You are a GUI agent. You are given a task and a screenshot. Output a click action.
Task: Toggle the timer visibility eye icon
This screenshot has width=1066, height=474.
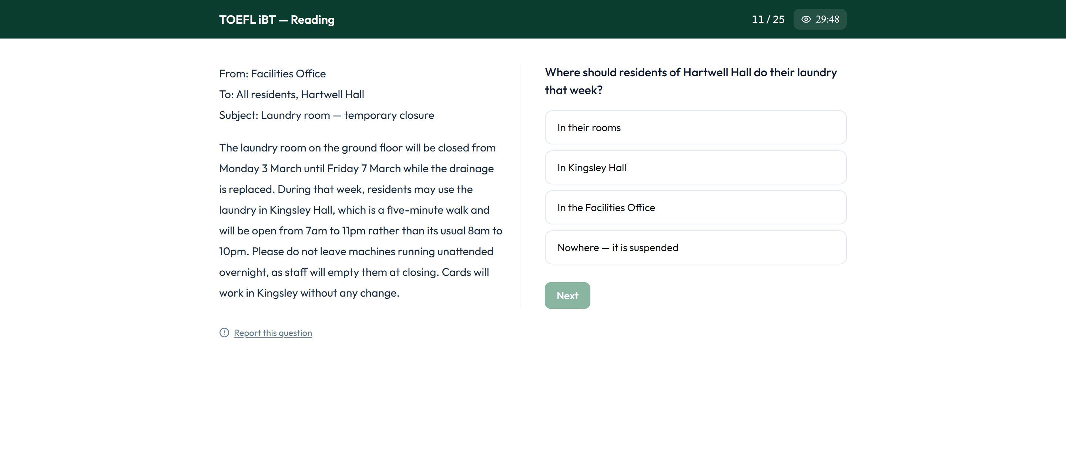tap(806, 20)
